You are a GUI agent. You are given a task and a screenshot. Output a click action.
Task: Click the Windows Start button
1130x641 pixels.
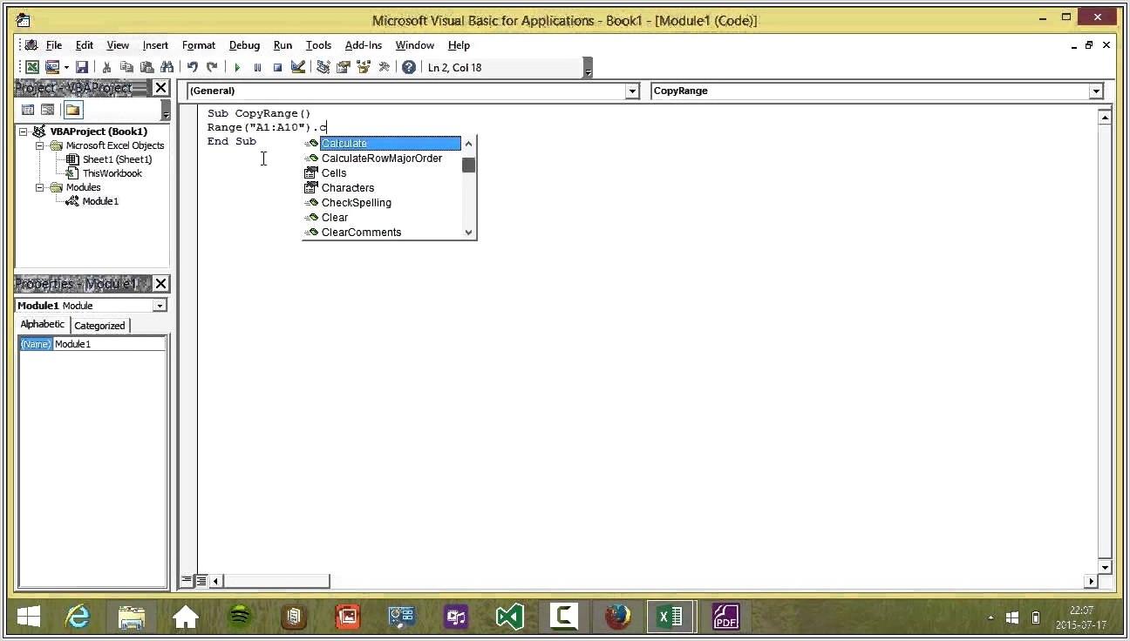tap(29, 617)
